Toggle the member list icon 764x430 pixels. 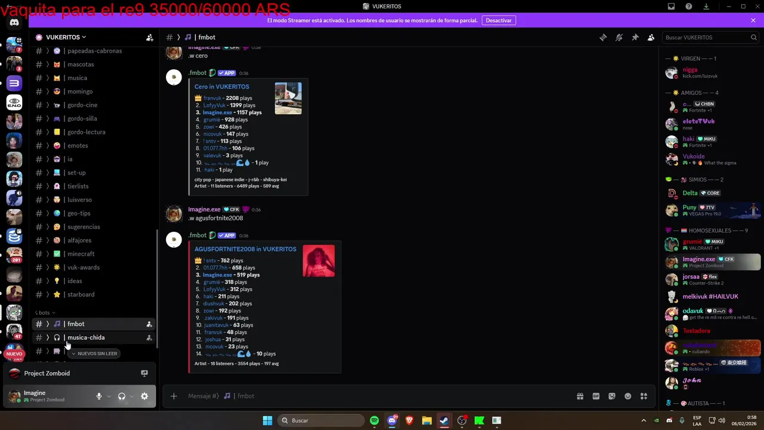coord(651,37)
